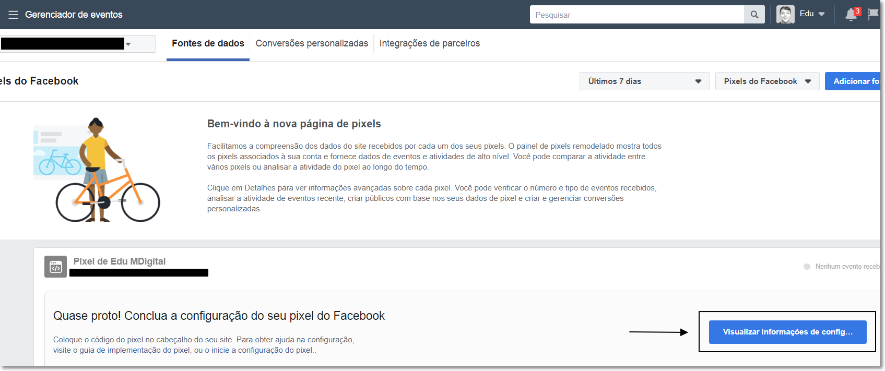Open the guia de implementação do pixel link
Screen dimensions: 885x371
pos(135,350)
